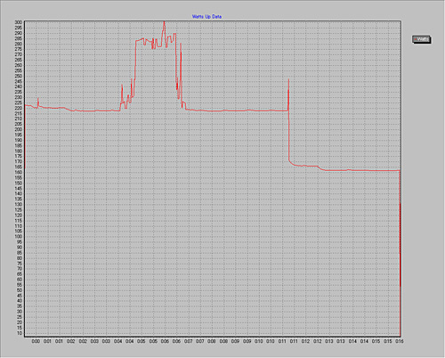Viewport: 445px width, 358px height.
Task: Select the 016 label on the time axis
Action: point(400,341)
